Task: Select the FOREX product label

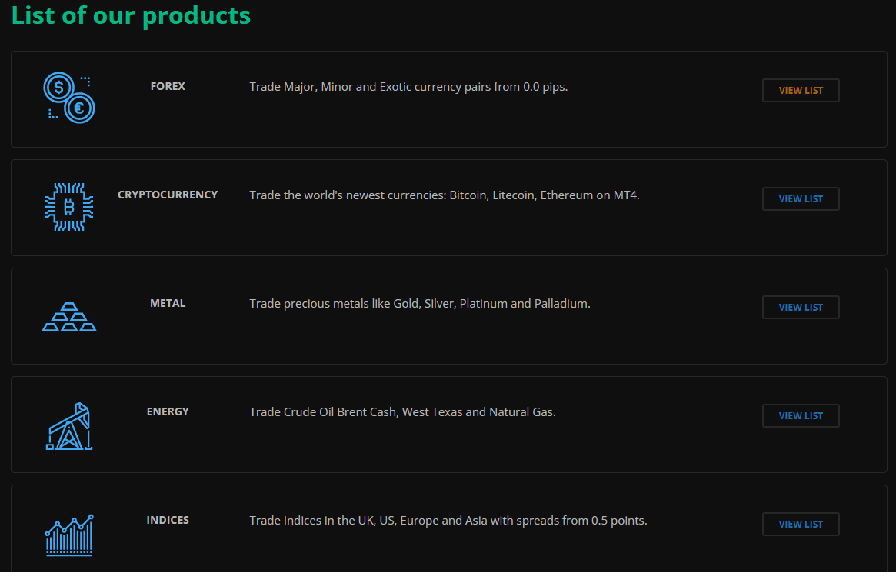Action: (168, 86)
